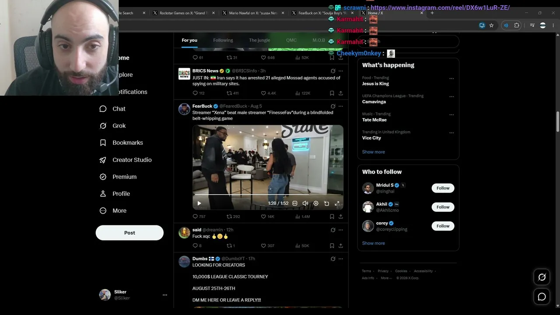Select the QMC feed tab
560x315 pixels.
point(291,40)
